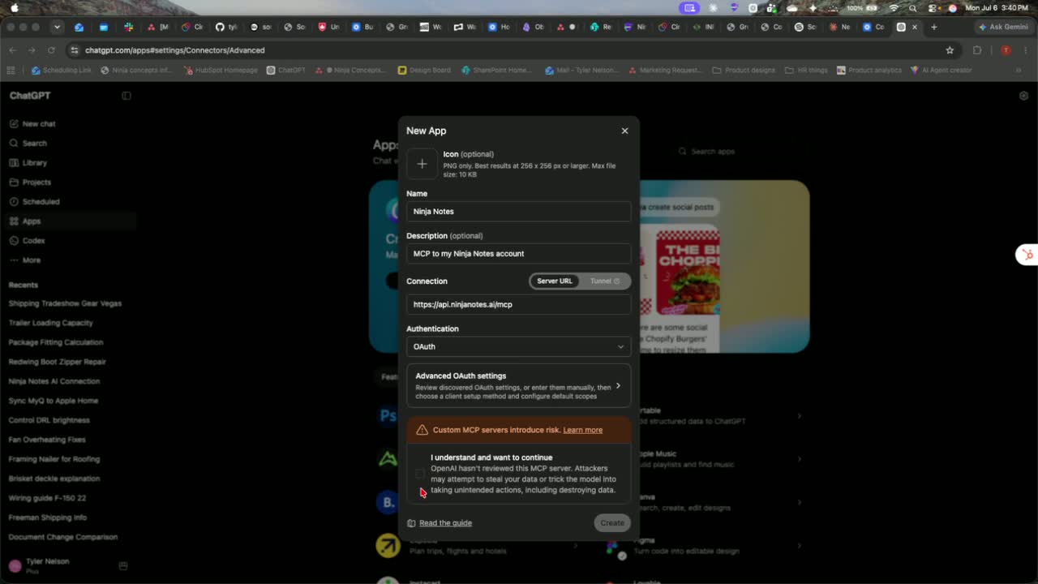Collapse the ChatGPT sidebar with the panel icon
The width and height of the screenshot is (1038, 584).
coord(127,96)
